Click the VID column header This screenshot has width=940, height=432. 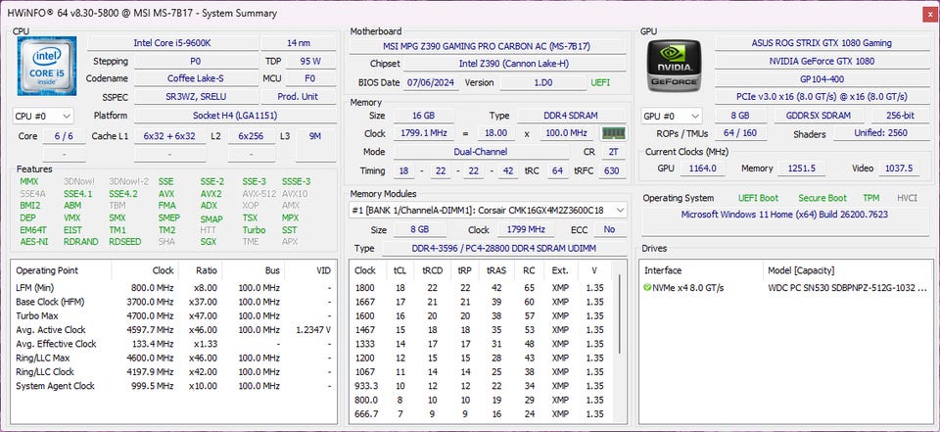coord(310,270)
